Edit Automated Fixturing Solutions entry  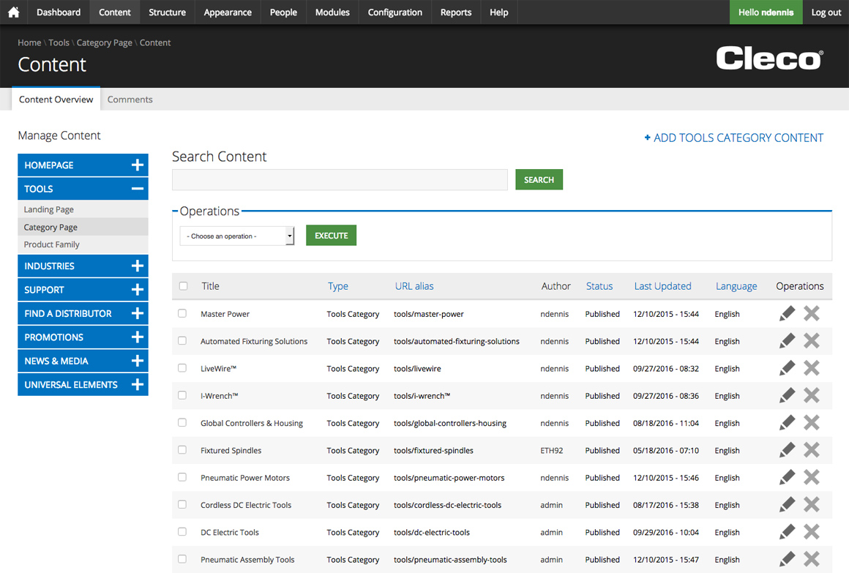(x=788, y=341)
